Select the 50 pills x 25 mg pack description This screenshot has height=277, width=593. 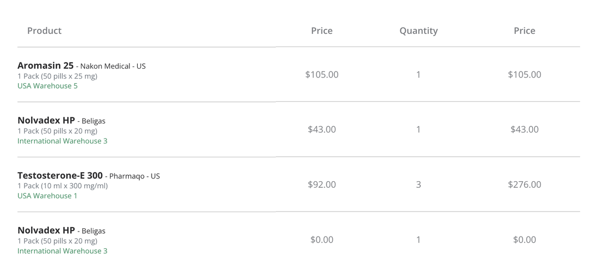pos(57,76)
